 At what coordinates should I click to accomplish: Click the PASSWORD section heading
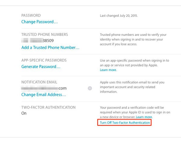coord(31,15)
